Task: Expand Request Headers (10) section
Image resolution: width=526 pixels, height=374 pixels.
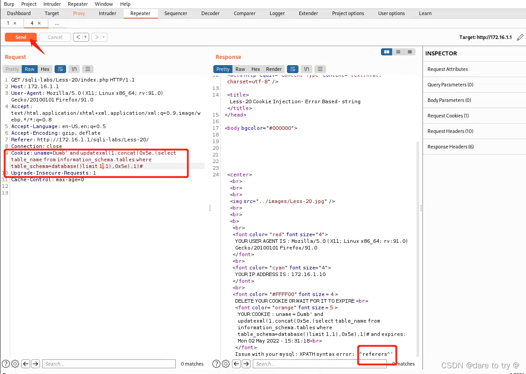Action: pyautogui.click(x=475, y=131)
